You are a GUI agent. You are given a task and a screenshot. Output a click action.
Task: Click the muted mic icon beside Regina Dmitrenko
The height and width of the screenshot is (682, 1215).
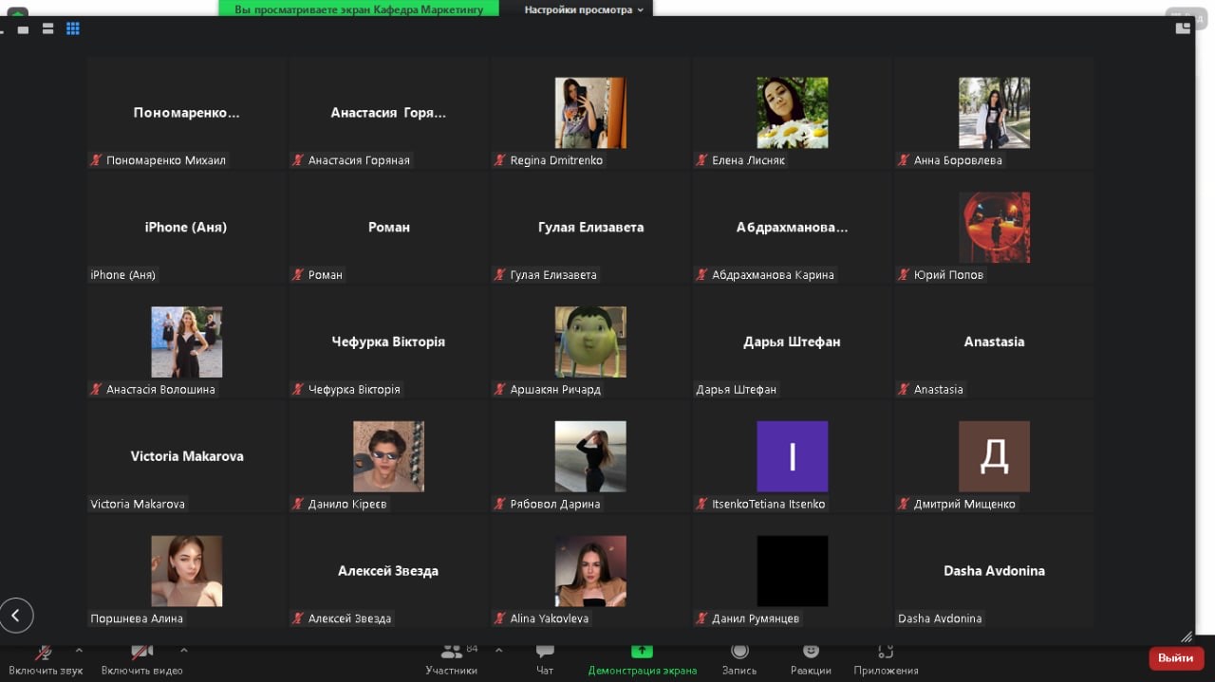[x=500, y=160]
